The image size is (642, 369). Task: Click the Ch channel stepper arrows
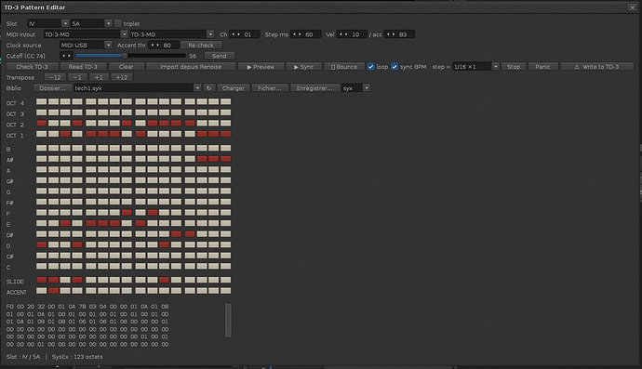tap(236, 34)
